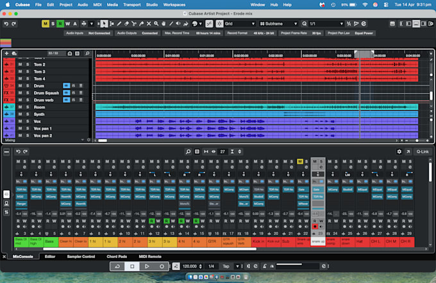
Task: Pick the Erase tool in toolbar
Action: click(x=126, y=24)
